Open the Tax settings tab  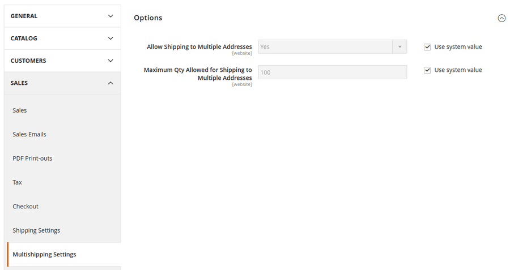[x=18, y=182]
